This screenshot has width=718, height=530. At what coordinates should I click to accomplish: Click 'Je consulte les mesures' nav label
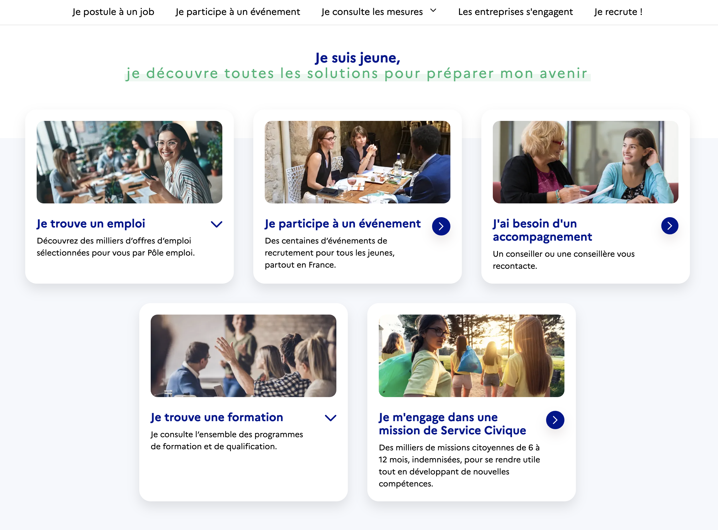coord(372,12)
